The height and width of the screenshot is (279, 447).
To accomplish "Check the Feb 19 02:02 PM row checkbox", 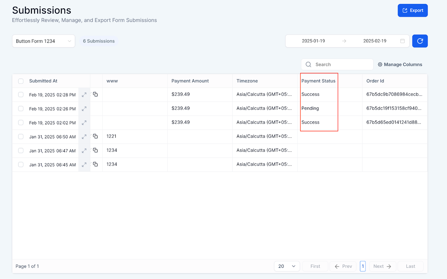I will [21, 123].
